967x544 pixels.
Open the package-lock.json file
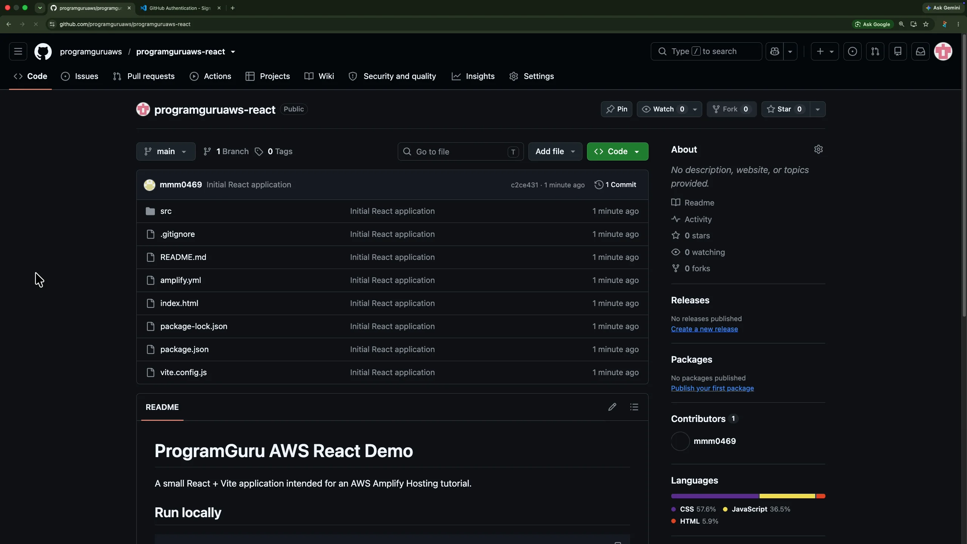click(194, 326)
